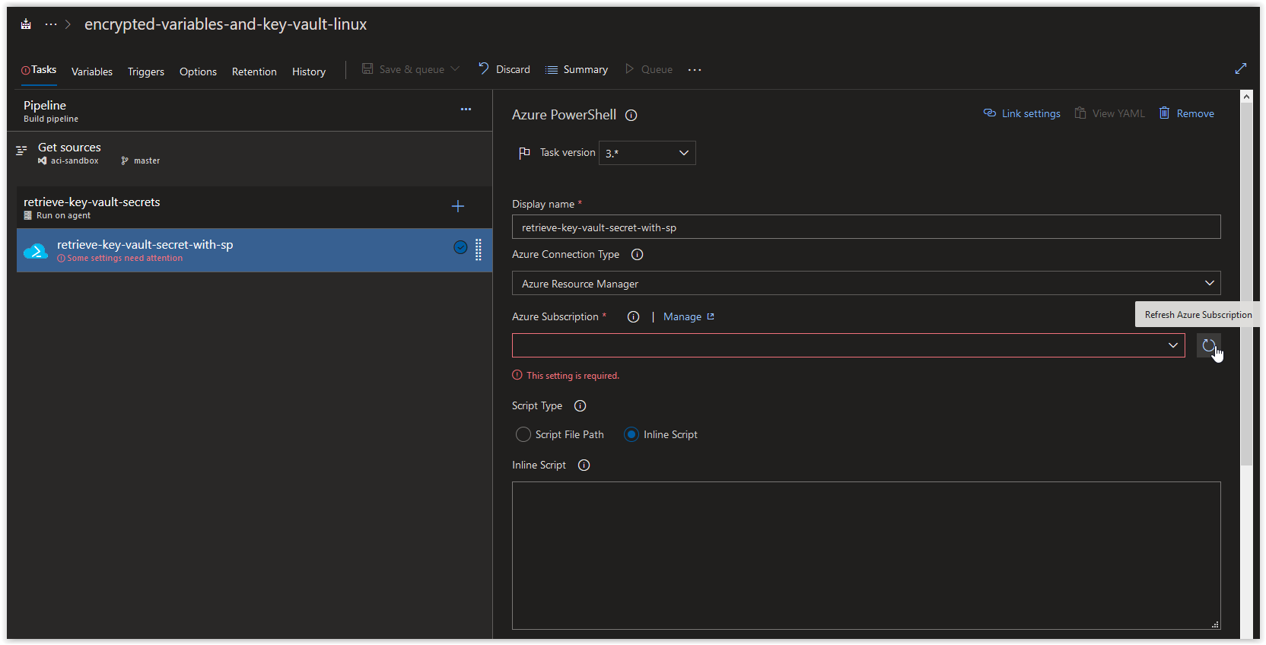
Task: Click the task drag handle grip
Action: 479,249
